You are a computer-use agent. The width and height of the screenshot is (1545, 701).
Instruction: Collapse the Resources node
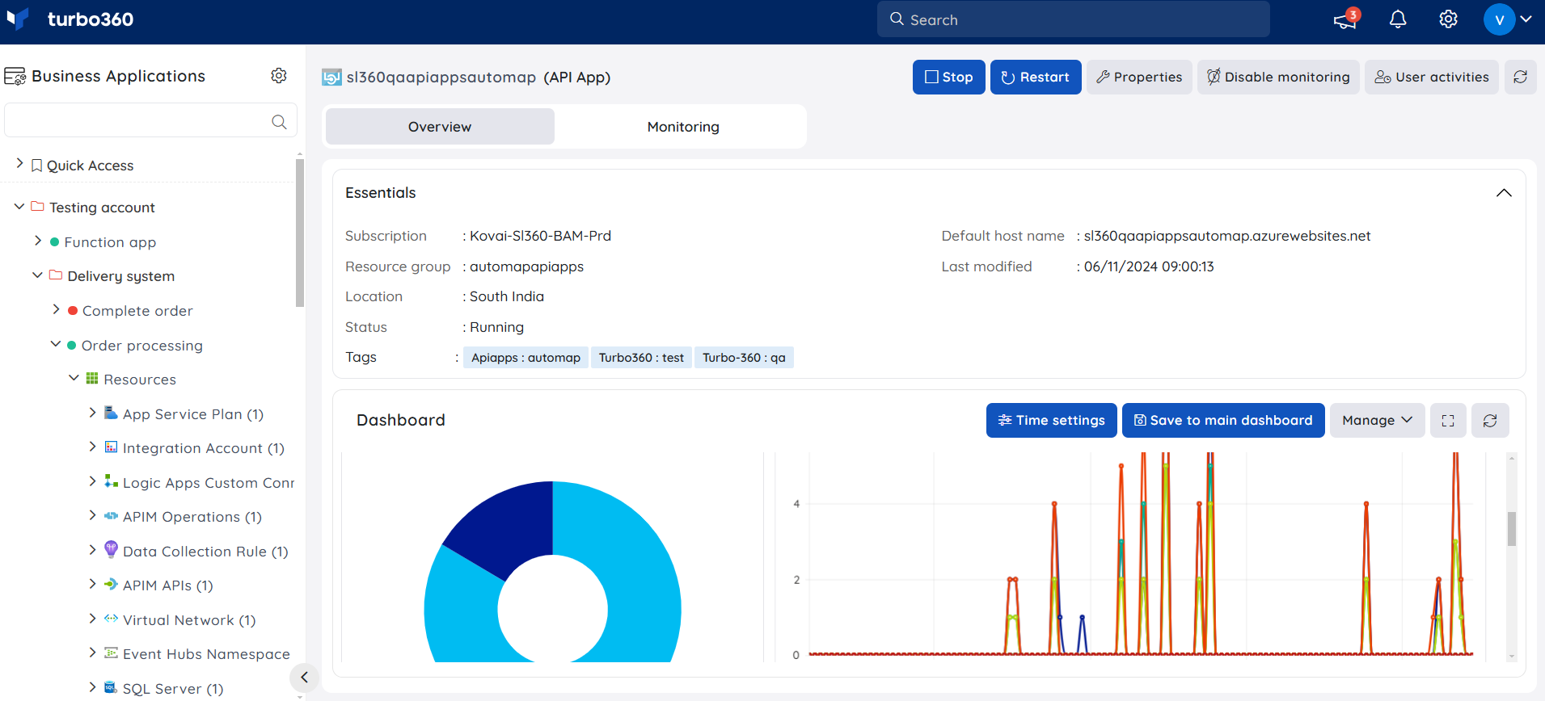pos(74,378)
